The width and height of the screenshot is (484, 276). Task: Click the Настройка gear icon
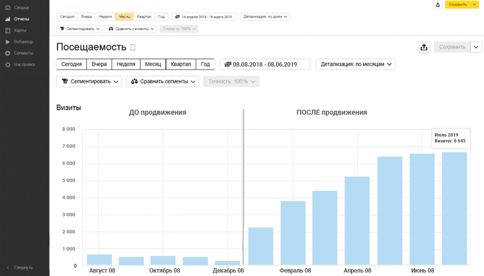(x=8, y=65)
